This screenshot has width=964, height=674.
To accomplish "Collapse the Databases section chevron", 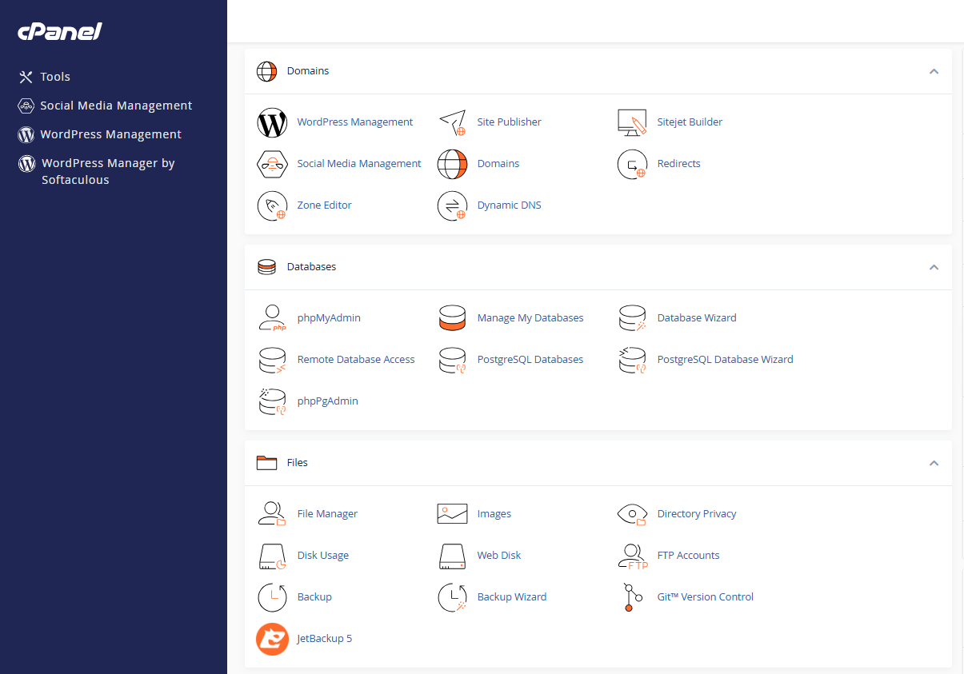I will tap(934, 267).
